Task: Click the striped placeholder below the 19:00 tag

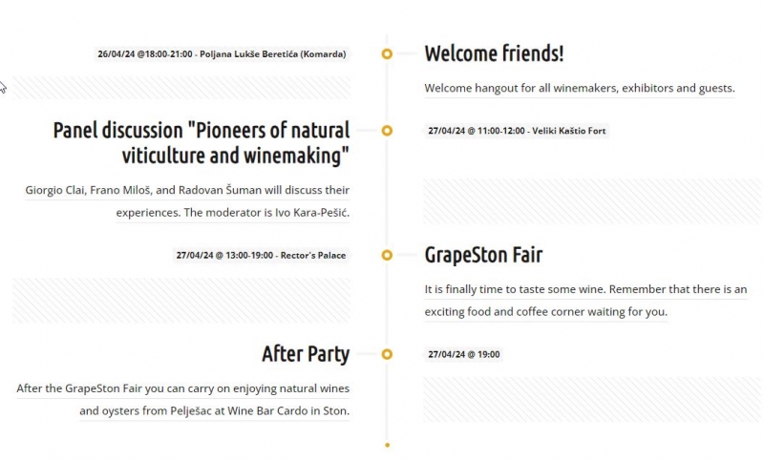Action: point(593,399)
